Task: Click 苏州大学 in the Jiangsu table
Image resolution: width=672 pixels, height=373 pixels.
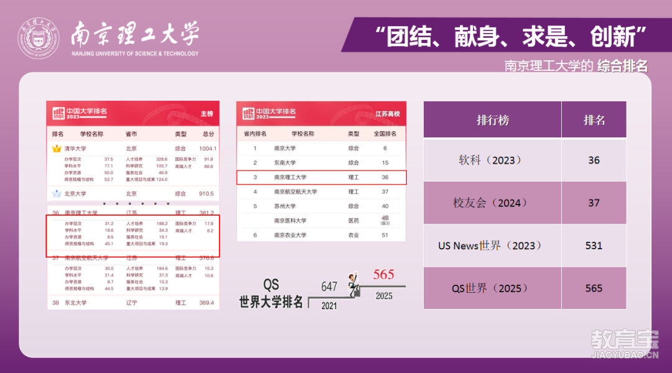Action: coord(285,206)
